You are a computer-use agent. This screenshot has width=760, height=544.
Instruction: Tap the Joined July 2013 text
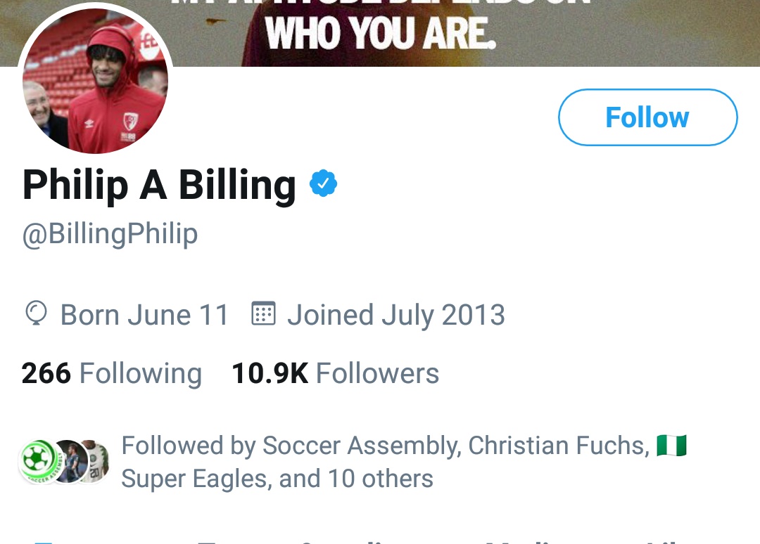click(x=395, y=315)
